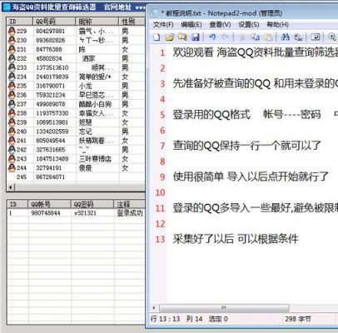Click the 列 14 status bar entry
Image resolution: width=338 pixels, height=333 pixels.
(x=194, y=319)
